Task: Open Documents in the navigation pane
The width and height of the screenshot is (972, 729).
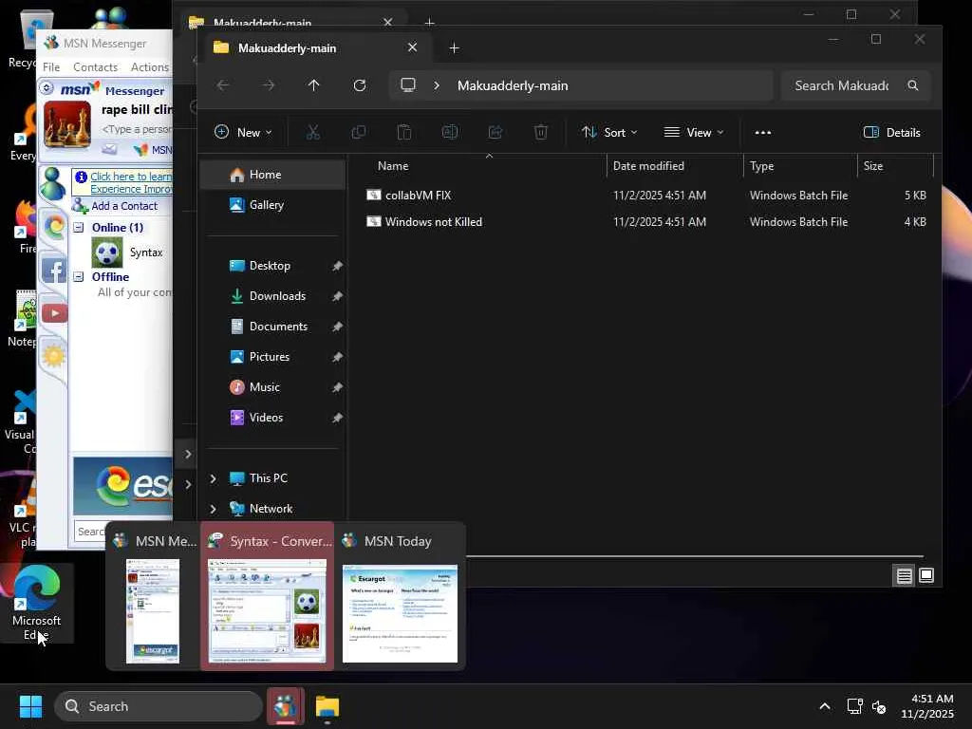Action: tap(272, 327)
